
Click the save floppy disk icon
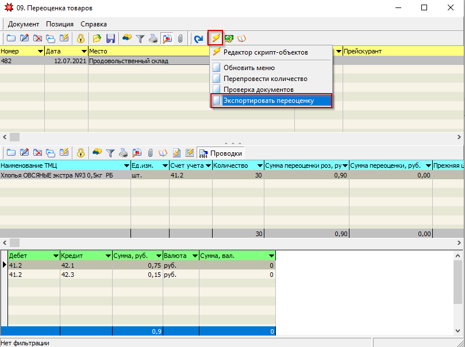(x=110, y=38)
